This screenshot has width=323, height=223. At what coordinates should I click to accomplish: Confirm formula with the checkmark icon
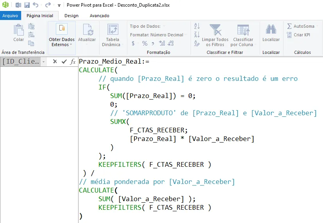[64, 61]
